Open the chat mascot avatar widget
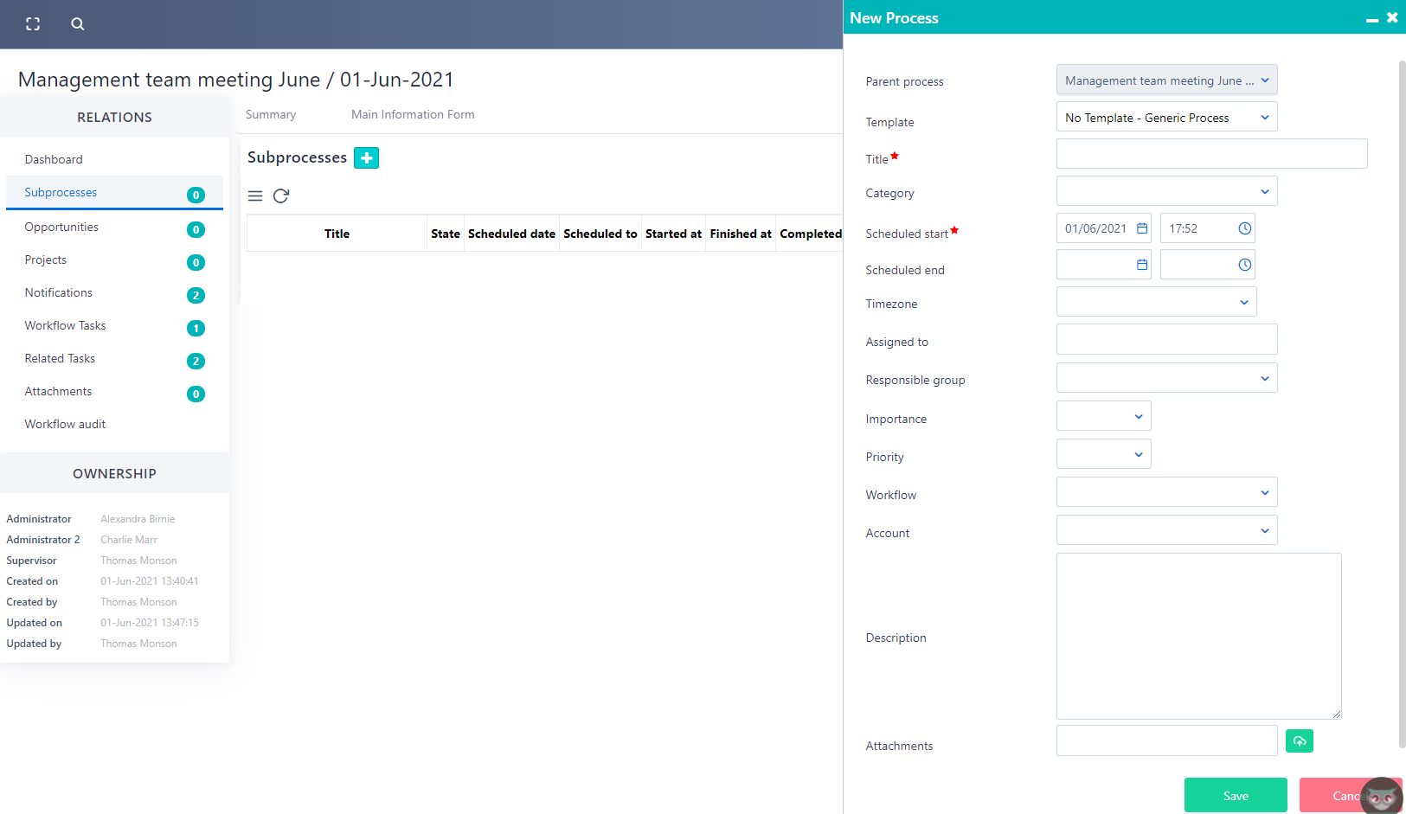The height and width of the screenshot is (814, 1406). coord(1382,797)
